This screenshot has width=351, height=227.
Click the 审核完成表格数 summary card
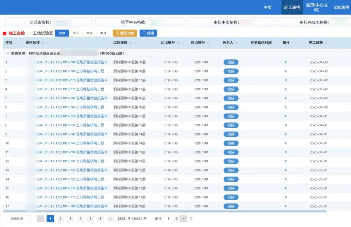pos(315,22)
